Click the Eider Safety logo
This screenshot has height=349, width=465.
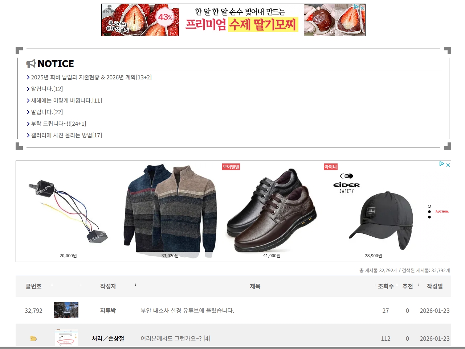pyautogui.click(x=346, y=183)
